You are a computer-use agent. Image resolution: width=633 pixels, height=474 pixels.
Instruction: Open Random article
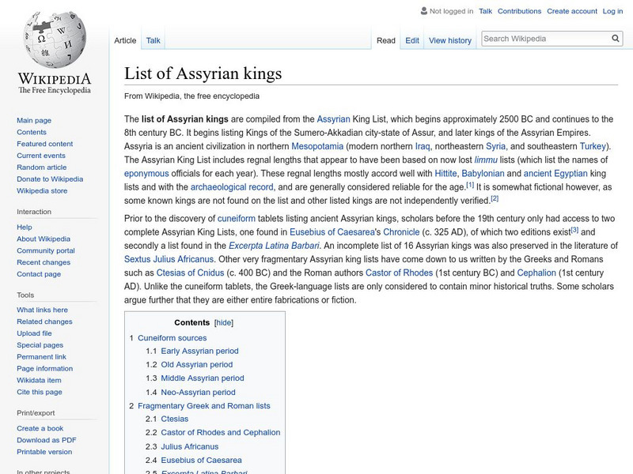(x=42, y=167)
